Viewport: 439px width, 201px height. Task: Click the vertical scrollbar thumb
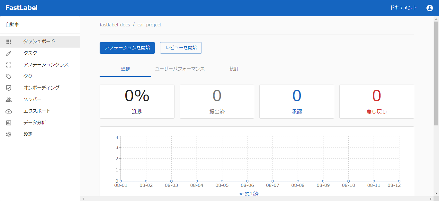[x=436, y=73]
